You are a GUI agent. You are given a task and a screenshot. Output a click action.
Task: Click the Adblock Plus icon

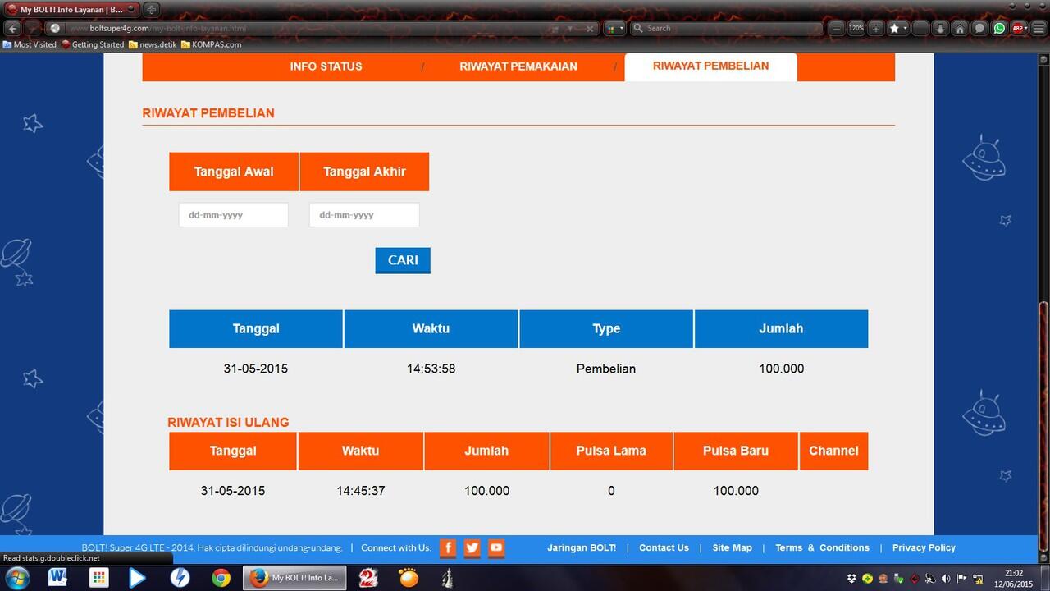point(1018,28)
